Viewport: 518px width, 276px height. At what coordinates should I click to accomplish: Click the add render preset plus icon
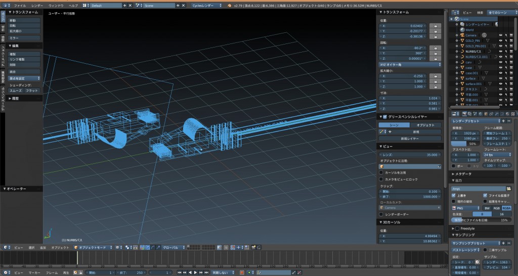(x=503, y=121)
